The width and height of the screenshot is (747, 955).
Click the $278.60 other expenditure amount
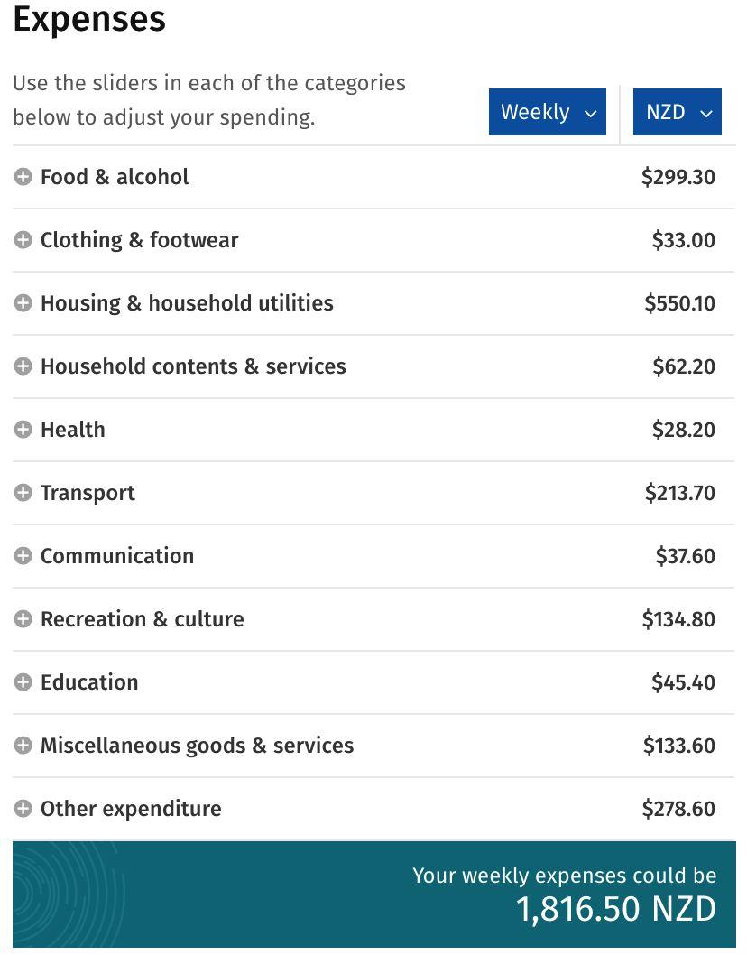tap(678, 809)
